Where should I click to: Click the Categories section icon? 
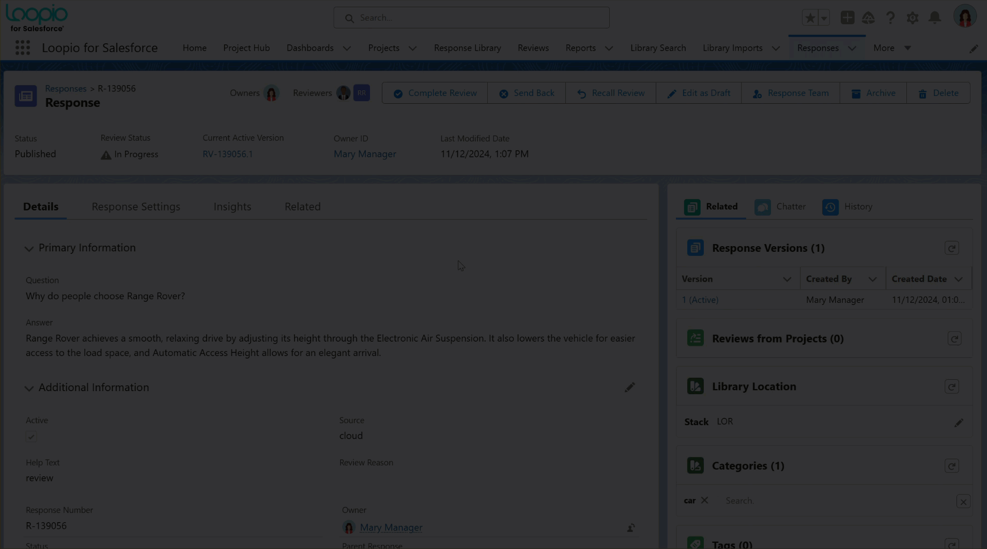click(x=695, y=466)
